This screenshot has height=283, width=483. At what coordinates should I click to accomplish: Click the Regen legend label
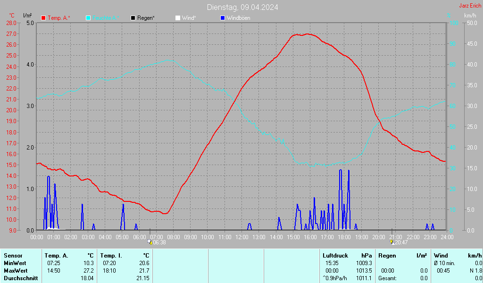pyautogui.click(x=146, y=18)
